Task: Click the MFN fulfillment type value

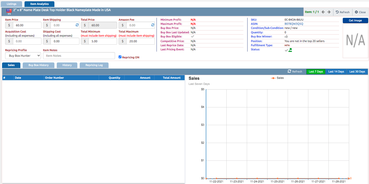Action: (x=287, y=45)
